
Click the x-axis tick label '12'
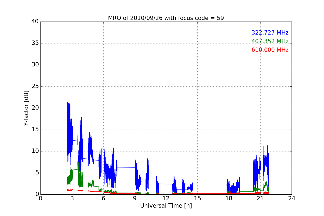coord(166,198)
